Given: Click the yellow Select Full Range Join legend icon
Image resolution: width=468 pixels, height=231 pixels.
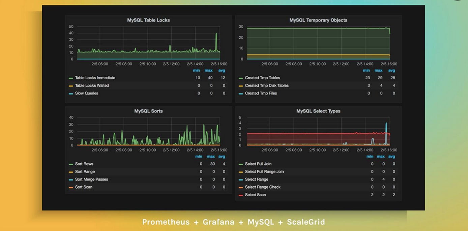Looking at the screenshot, I should tap(240, 171).
